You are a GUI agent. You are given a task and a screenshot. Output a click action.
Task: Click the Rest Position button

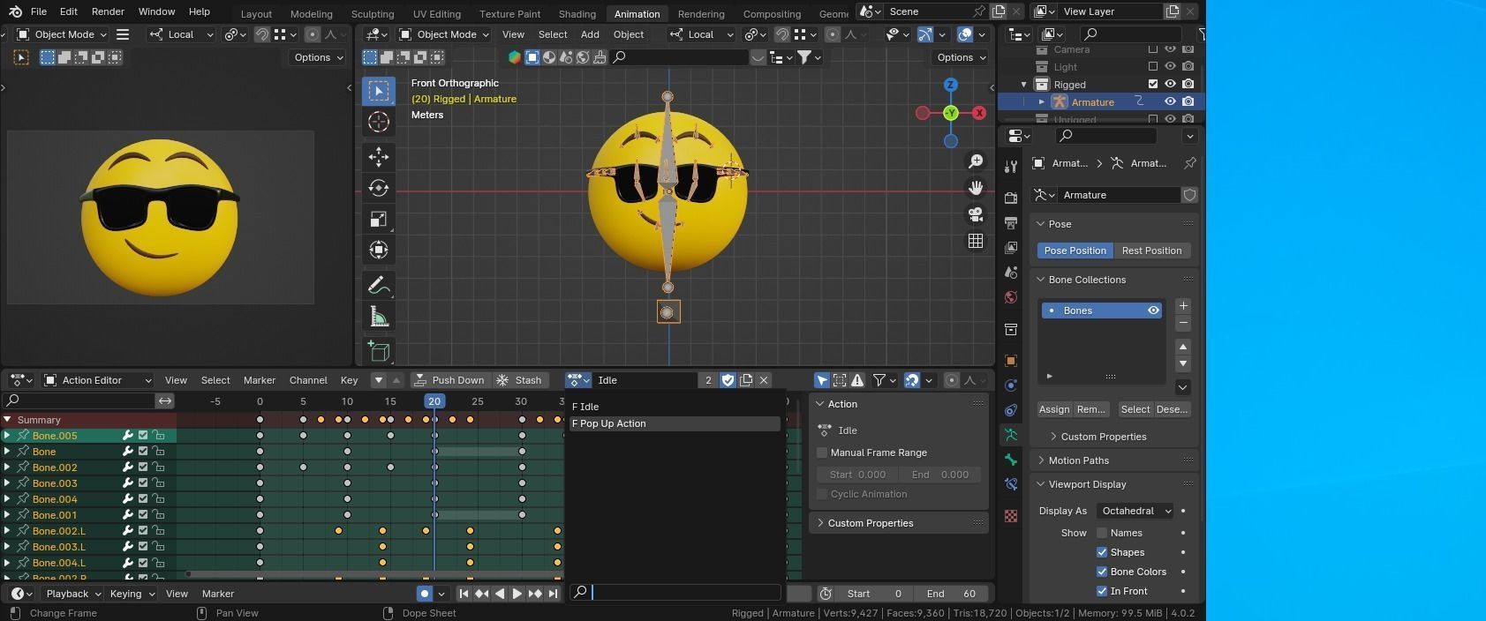(x=1151, y=251)
